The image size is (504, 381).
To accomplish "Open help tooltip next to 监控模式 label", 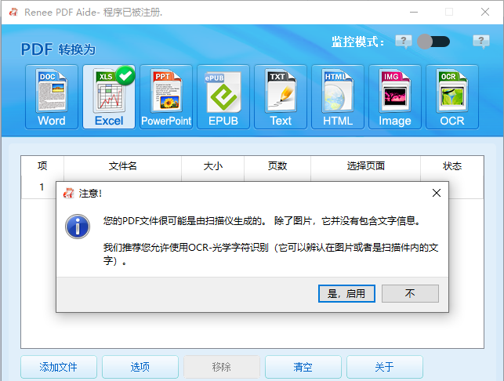I will (404, 42).
